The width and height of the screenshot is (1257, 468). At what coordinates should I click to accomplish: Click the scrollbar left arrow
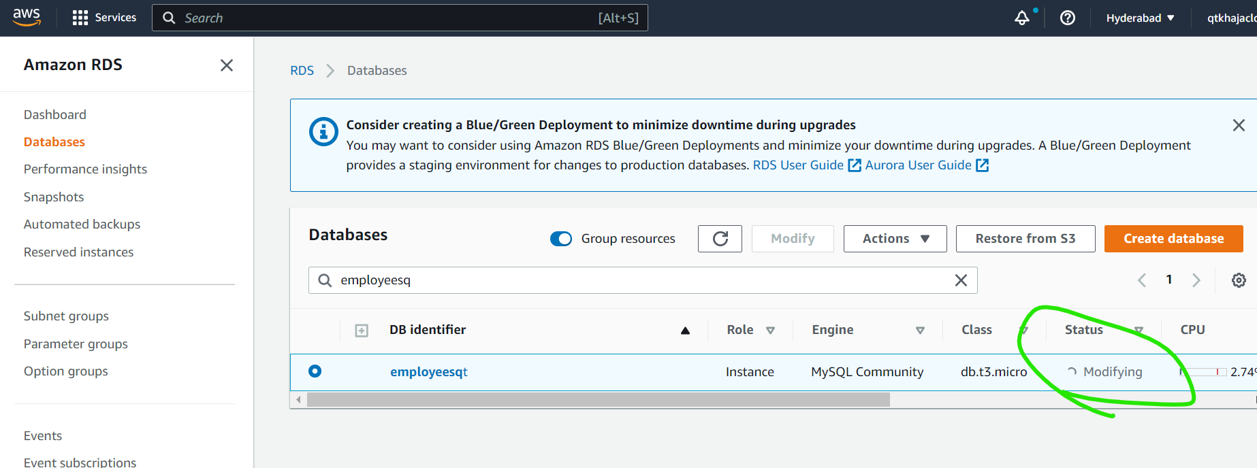tap(298, 400)
